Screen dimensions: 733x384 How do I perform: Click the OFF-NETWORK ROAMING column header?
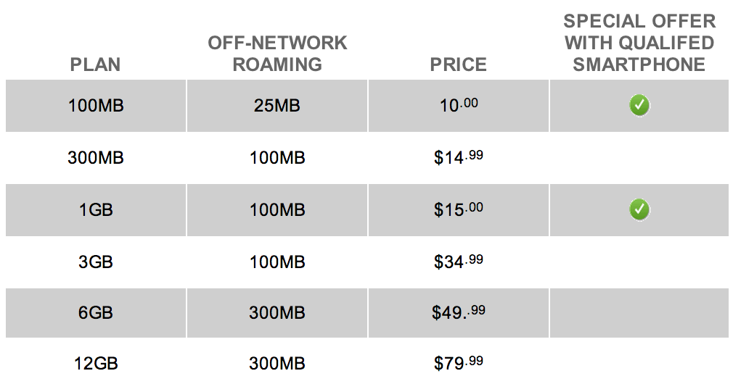point(277,54)
